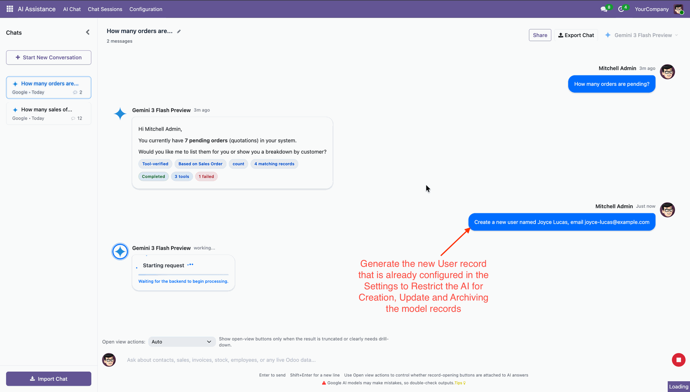Open the messages icon with badge 8
The height and width of the screenshot is (392, 690).
pos(604,9)
